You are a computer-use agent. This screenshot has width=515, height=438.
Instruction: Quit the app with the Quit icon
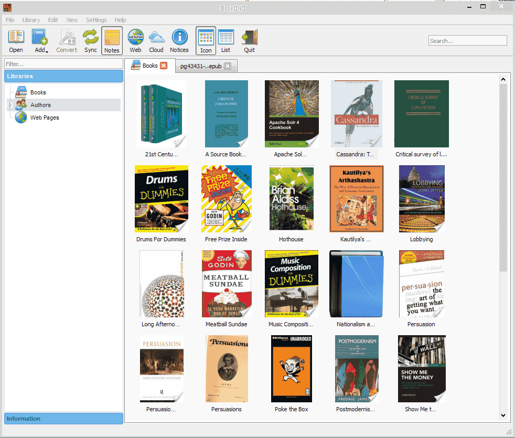[249, 41]
